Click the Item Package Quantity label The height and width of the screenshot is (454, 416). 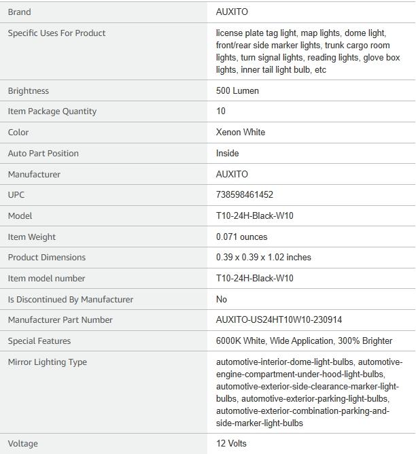(52, 111)
